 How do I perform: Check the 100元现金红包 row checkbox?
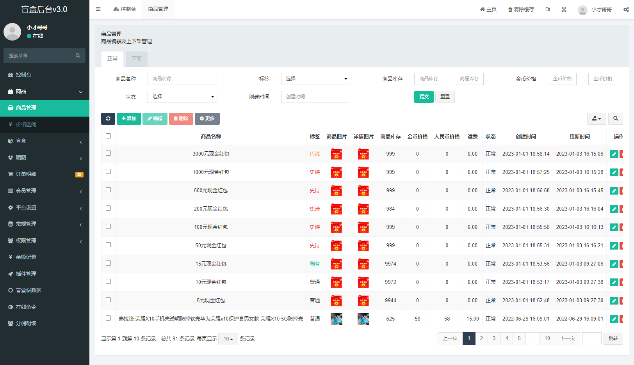click(x=108, y=227)
